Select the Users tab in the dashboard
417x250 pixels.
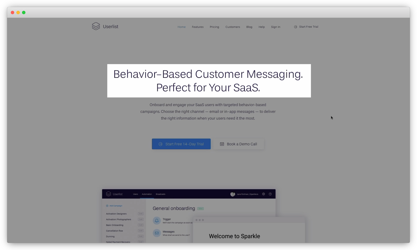135,194
